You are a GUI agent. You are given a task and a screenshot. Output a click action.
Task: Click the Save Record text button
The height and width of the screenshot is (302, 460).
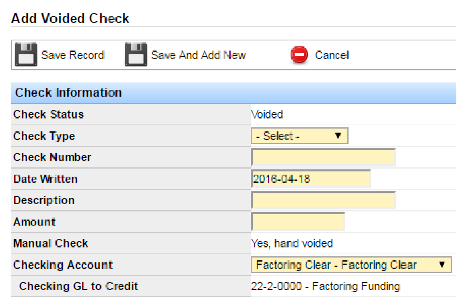point(73,55)
